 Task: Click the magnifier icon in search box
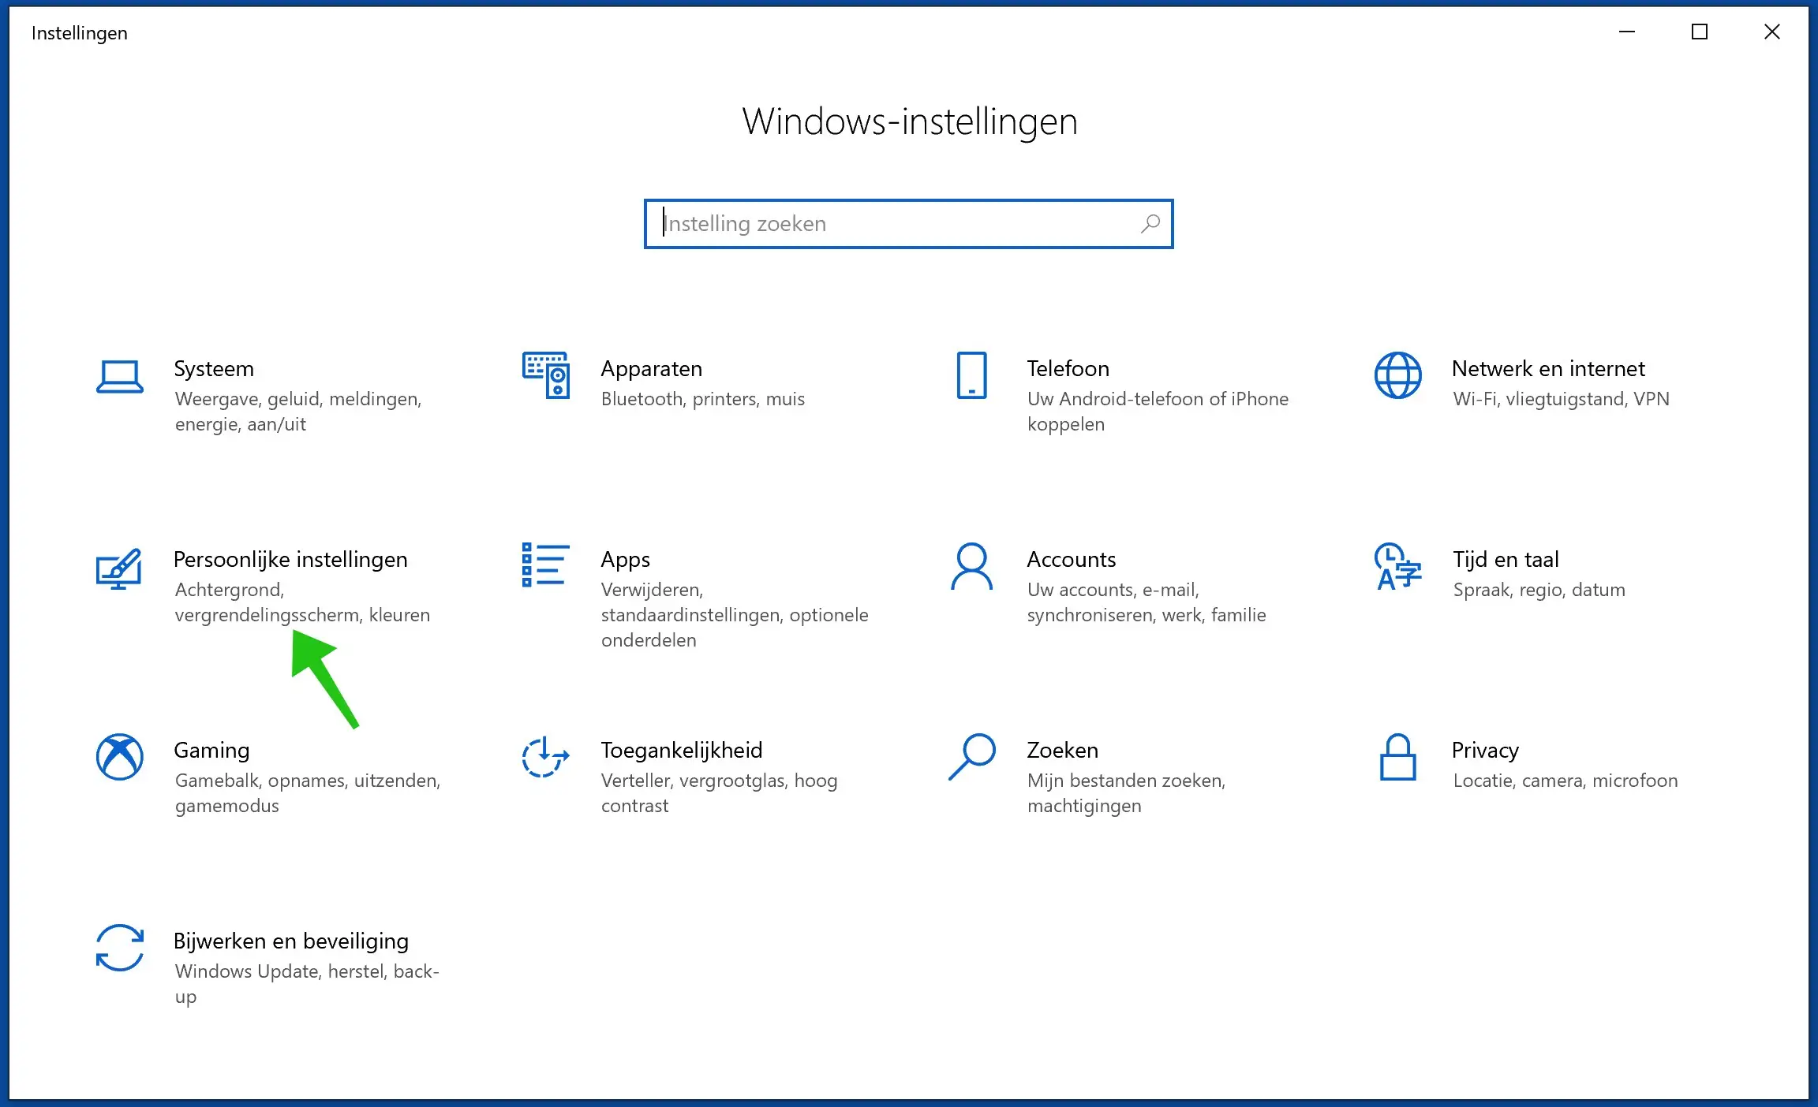pos(1150,224)
